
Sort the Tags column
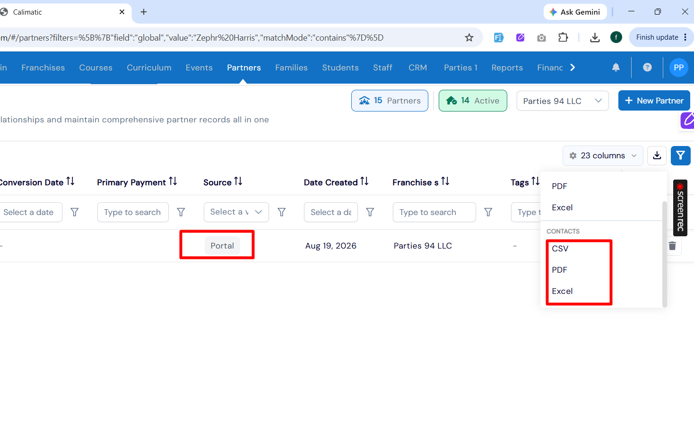click(x=535, y=181)
